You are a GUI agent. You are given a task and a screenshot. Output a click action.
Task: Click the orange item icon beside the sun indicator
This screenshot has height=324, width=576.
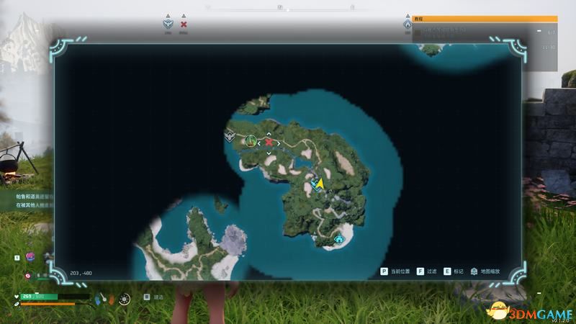(112, 300)
